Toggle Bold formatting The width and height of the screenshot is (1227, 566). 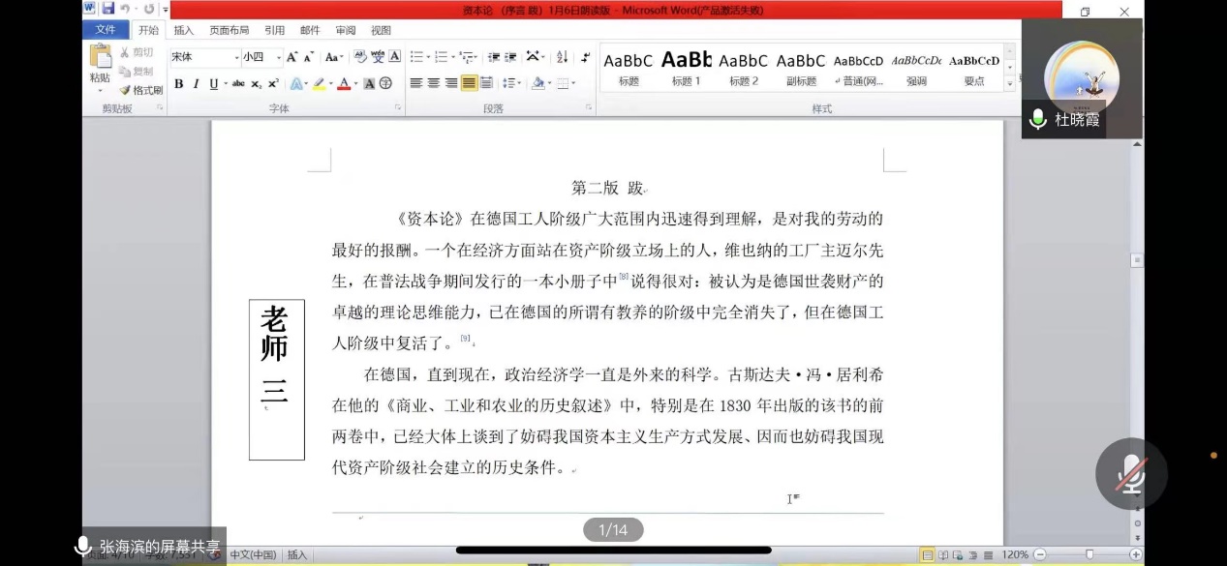178,84
